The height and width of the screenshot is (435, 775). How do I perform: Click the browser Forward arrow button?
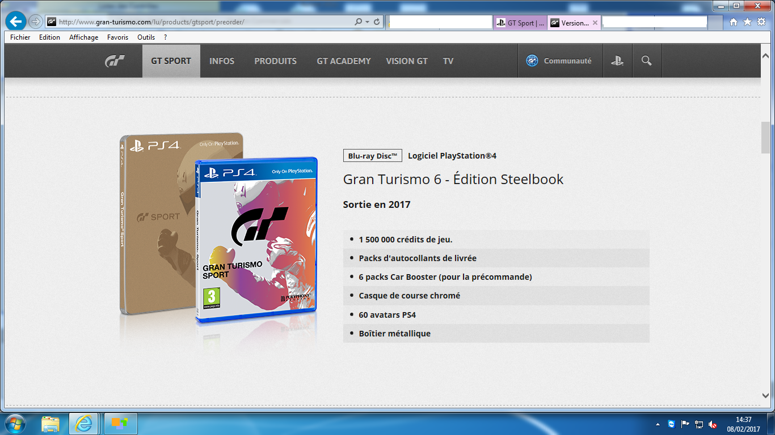[x=35, y=22]
